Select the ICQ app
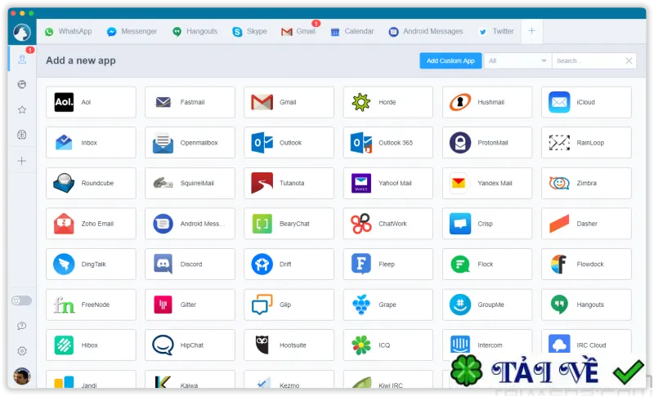The image size is (654, 396). point(388,345)
